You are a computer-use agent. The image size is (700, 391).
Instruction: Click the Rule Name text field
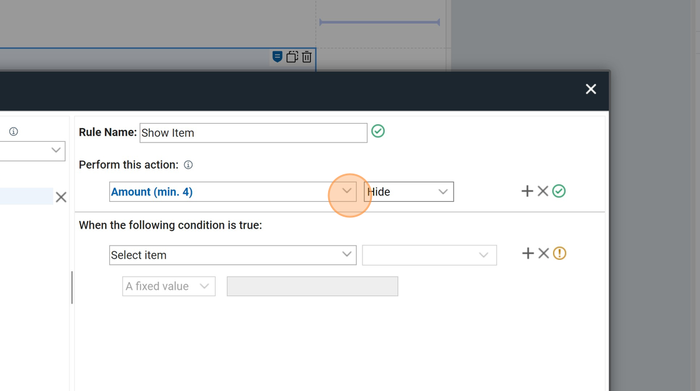[253, 133]
